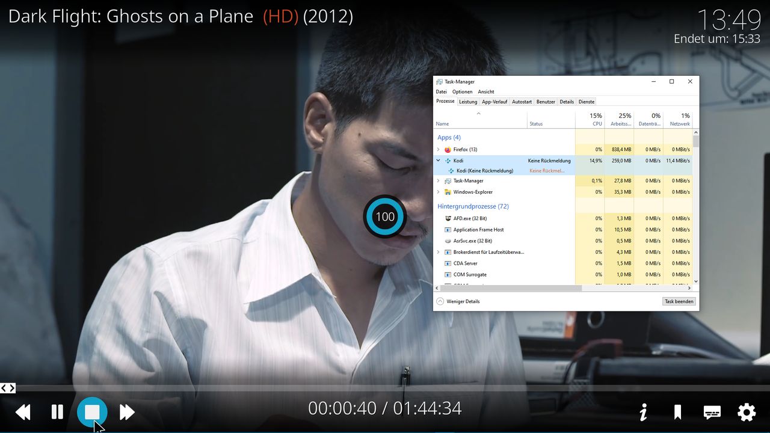Viewport: 770px width, 433px height.
Task: Stop the movie playback
Action: [92, 412]
